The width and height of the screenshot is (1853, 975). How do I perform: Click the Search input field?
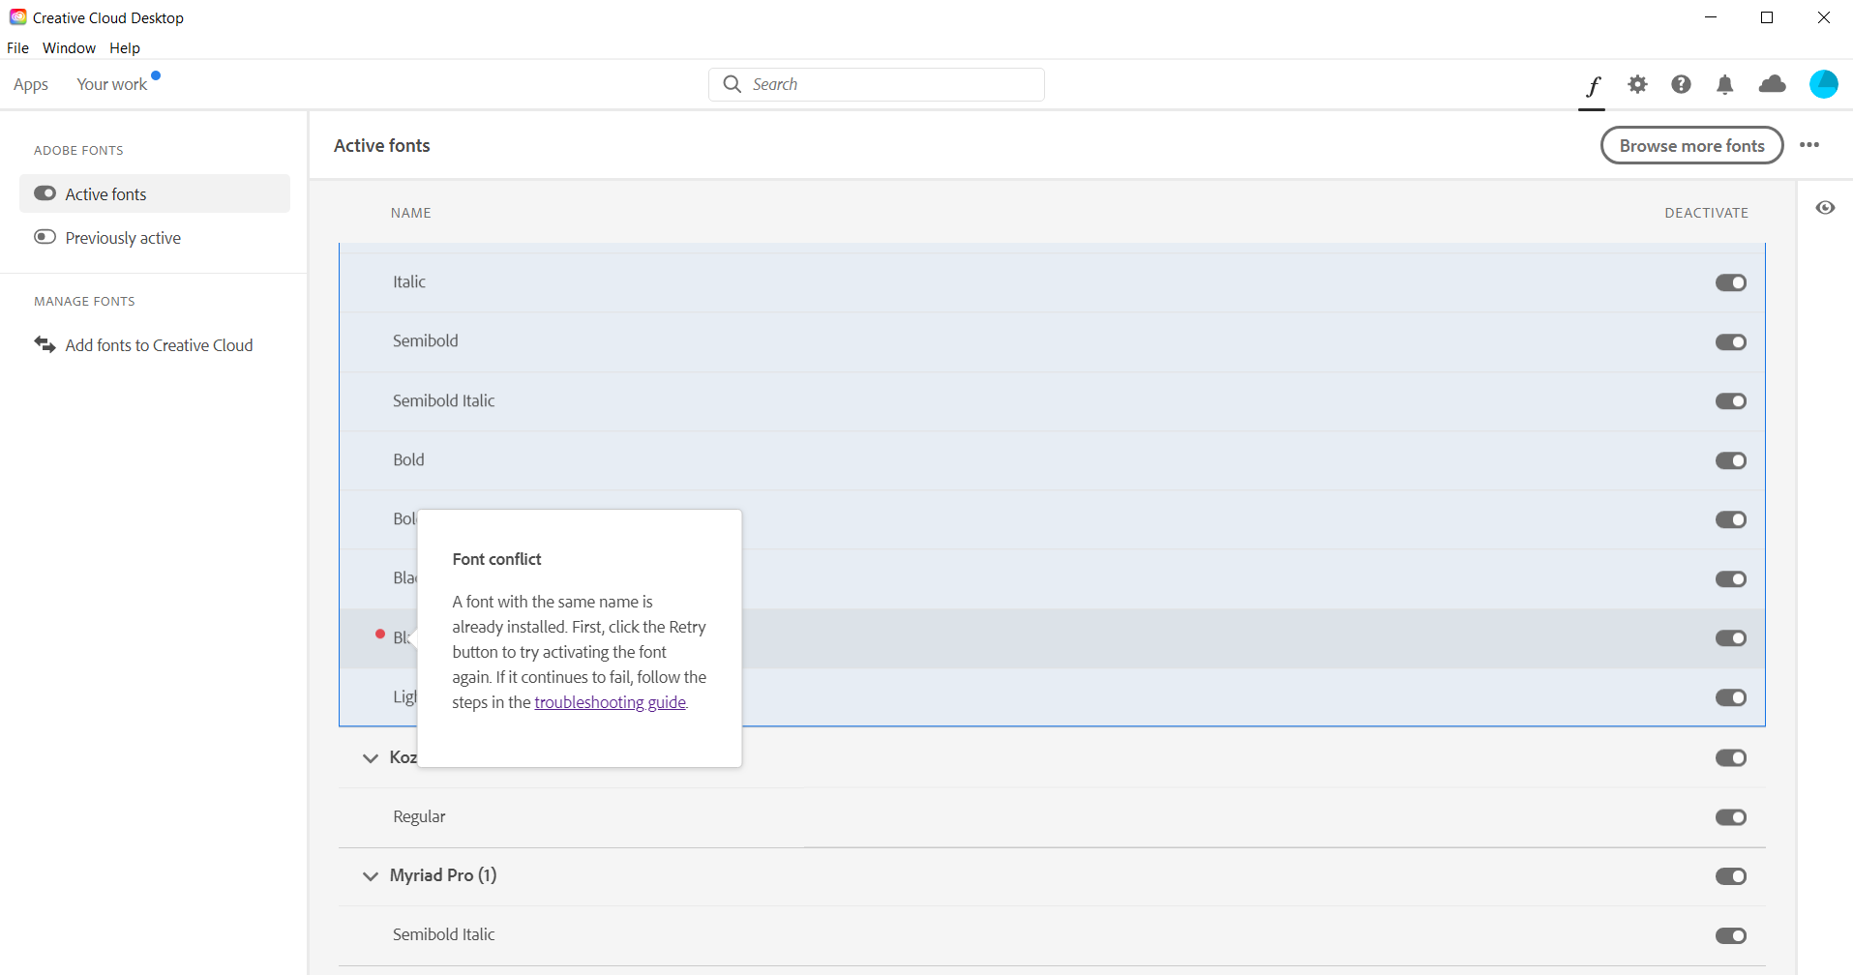pos(877,84)
